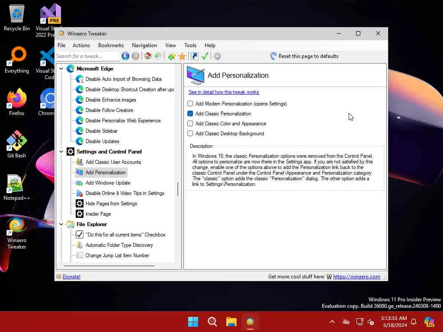Open the yellow star Bookmarks icon
The image size is (443, 332).
click(x=182, y=57)
